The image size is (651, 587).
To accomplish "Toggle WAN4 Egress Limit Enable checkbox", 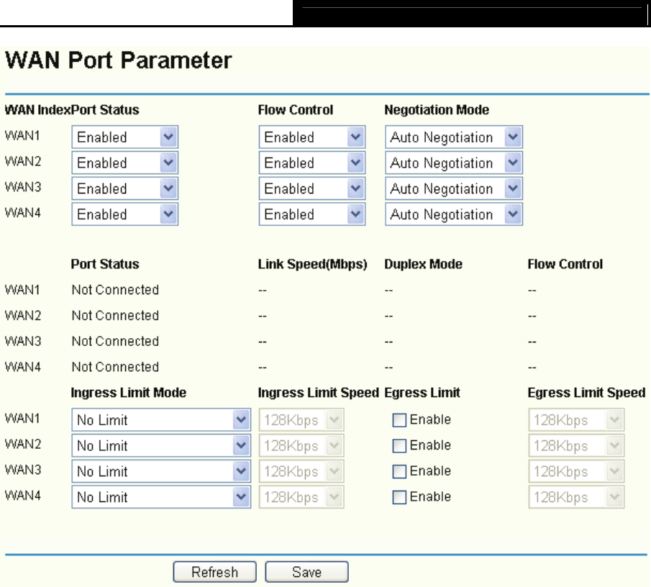I will coord(399,497).
